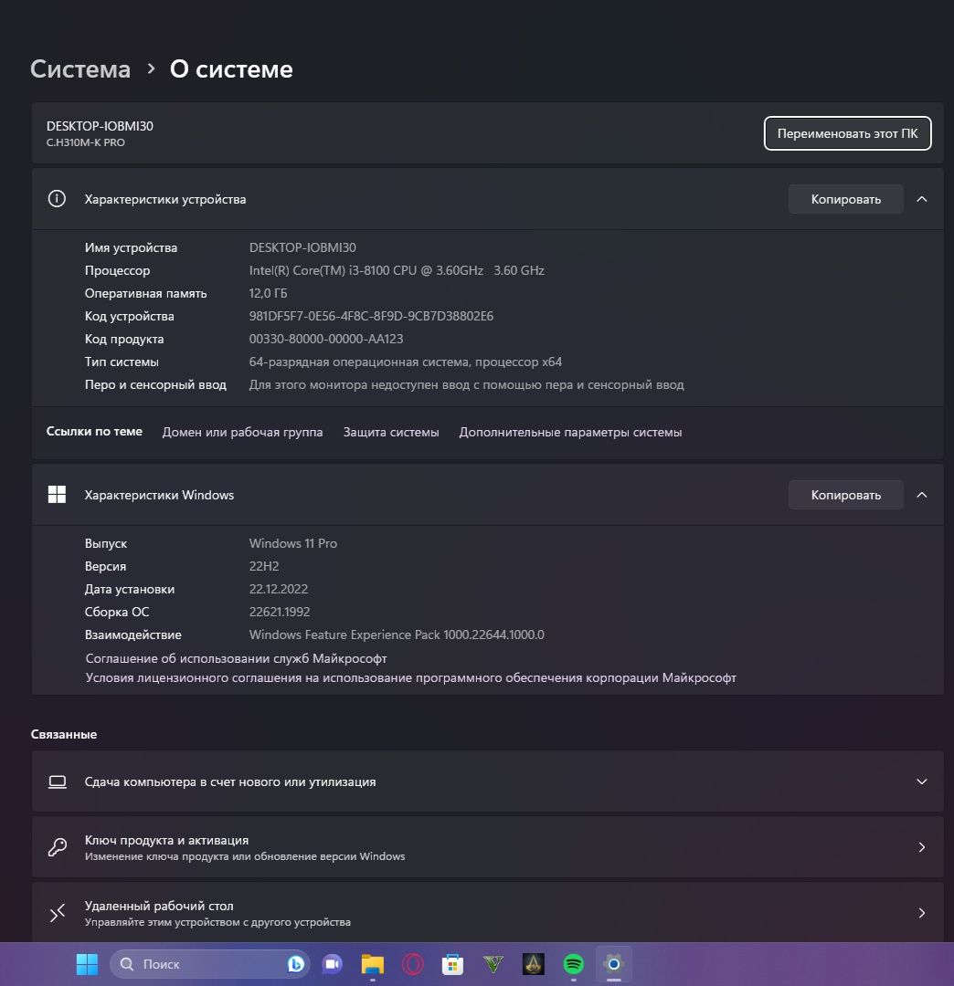This screenshot has width=954, height=986.
Task: Click the info icon beside Характеристики устройства
Action: tap(57, 199)
